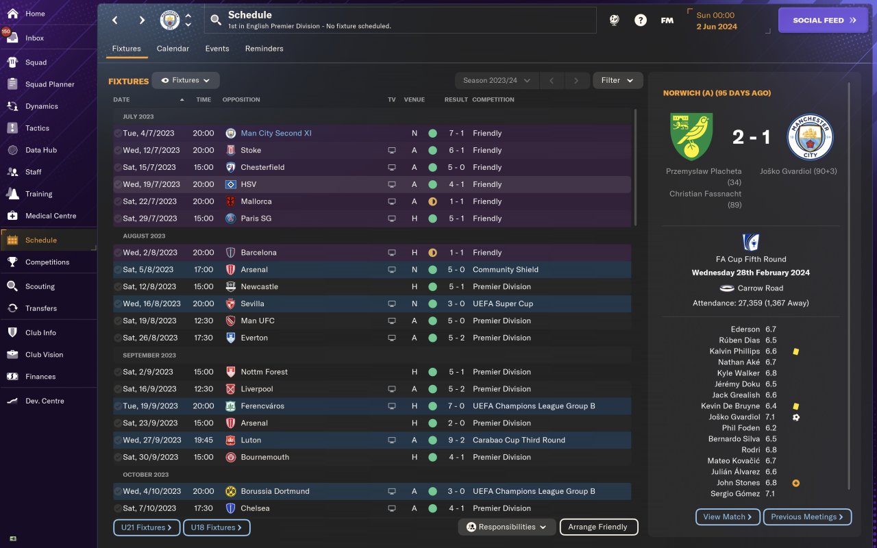Click the Inbox icon with notification badge
This screenshot has height=548, width=877.
[x=12, y=38]
